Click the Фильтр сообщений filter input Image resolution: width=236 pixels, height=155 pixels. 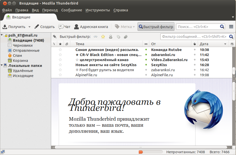point(197,37)
